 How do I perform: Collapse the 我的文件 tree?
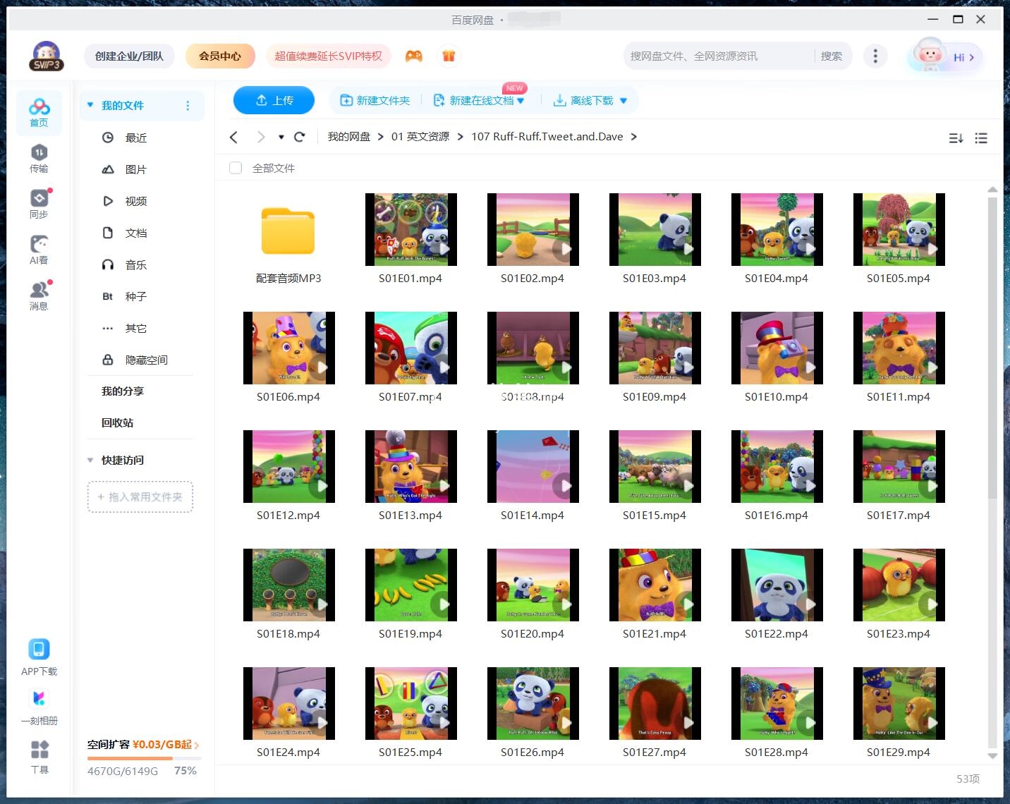pos(90,105)
